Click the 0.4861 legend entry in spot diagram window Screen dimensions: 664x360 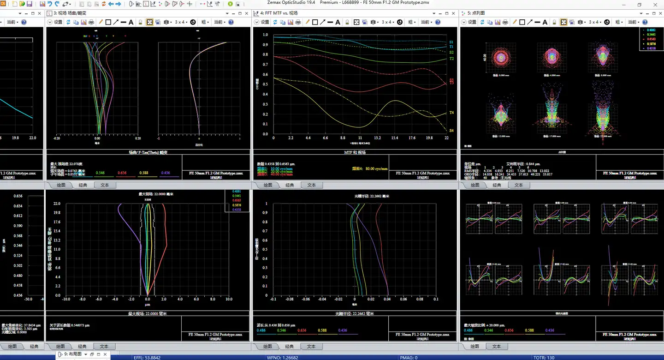(x=652, y=30)
